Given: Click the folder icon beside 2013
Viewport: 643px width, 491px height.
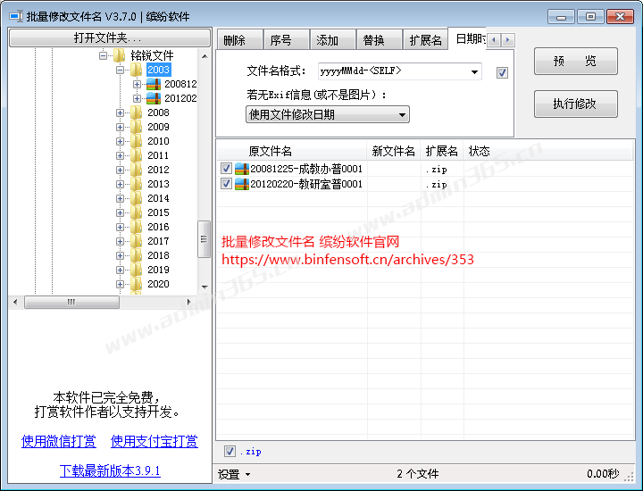Looking at the screenshot, I should click(x=136, y=184).
